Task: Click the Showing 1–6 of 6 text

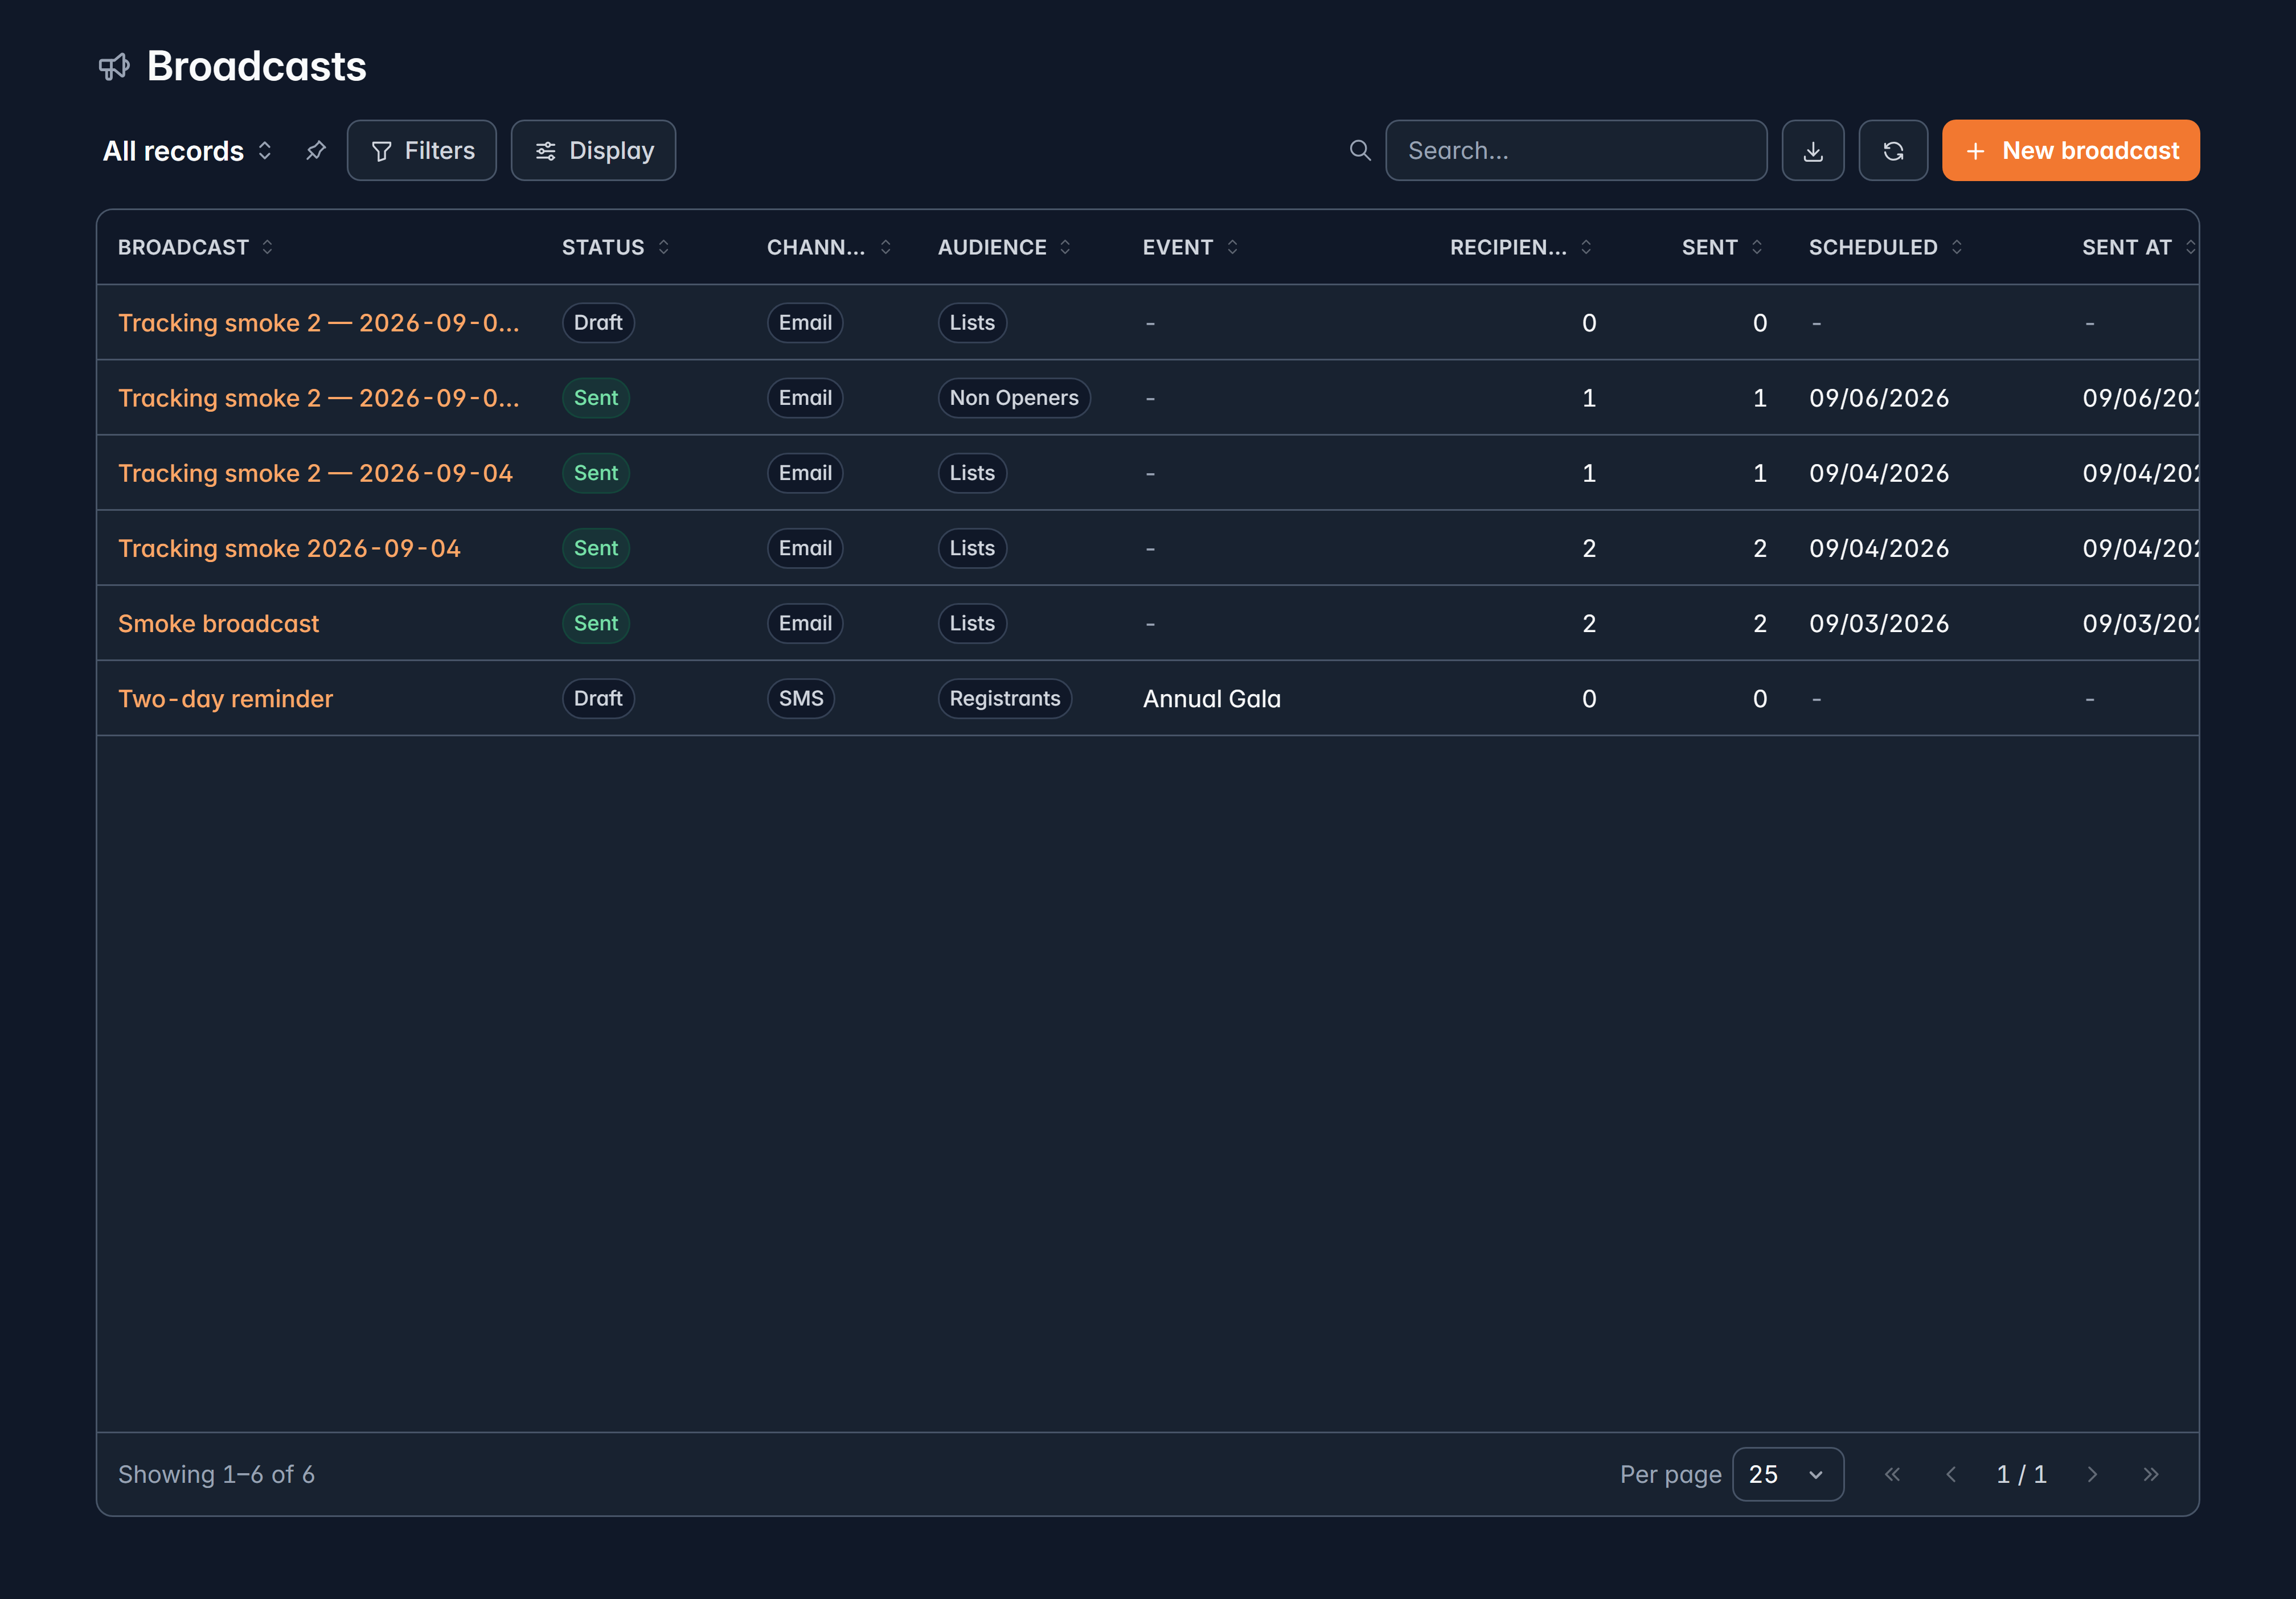Action: (216, 1474)
